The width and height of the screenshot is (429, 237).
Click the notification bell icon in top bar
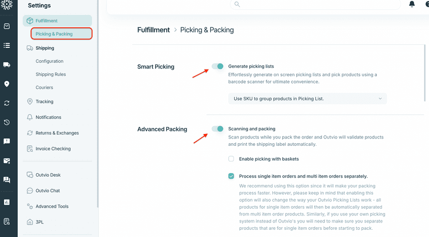(x=412, y=4)
